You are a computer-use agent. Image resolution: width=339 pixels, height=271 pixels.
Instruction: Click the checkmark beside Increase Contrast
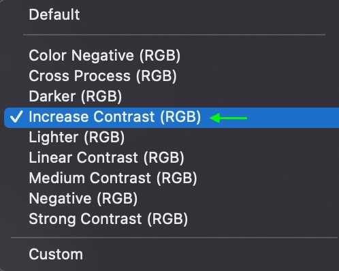click(x=16, y=117)
